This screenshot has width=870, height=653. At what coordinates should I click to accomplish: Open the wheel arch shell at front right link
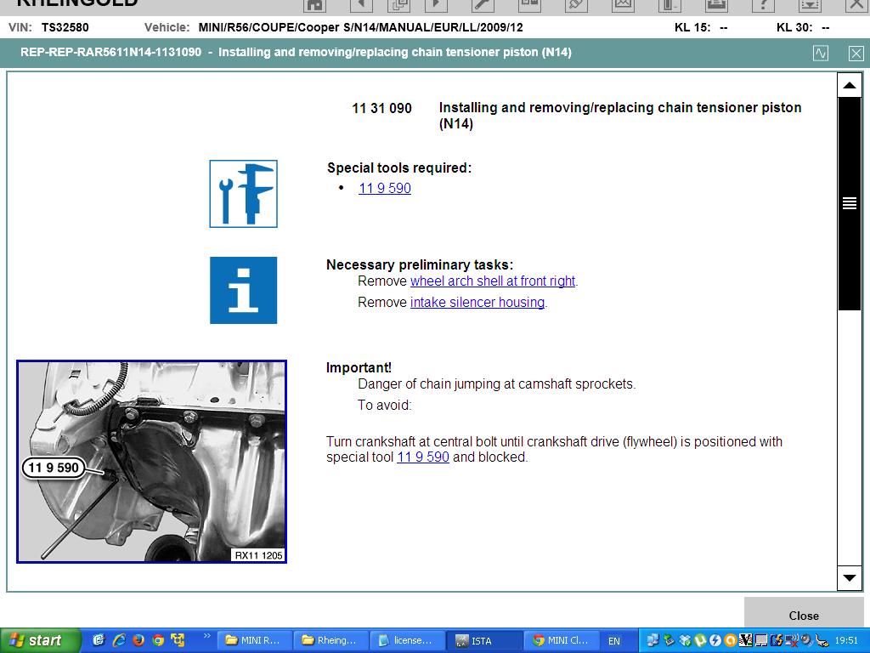coord(493,281)
